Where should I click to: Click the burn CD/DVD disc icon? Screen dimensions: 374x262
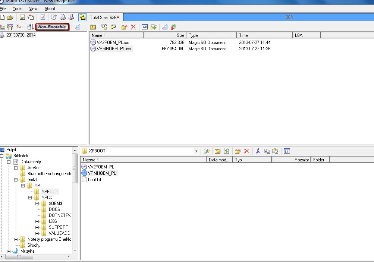(x=54, y=17)
